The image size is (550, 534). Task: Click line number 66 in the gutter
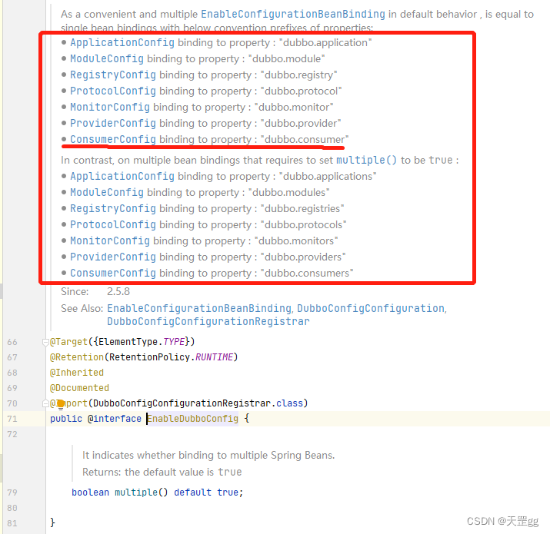click(x=12, y=342)
